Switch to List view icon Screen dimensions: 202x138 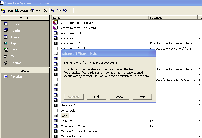pos(65,10)
